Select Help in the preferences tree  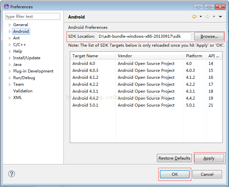click(x=18, y=51)
